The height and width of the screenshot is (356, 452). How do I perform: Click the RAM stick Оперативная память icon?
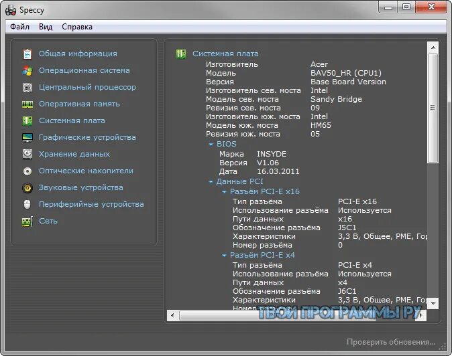tap(27, 104)
